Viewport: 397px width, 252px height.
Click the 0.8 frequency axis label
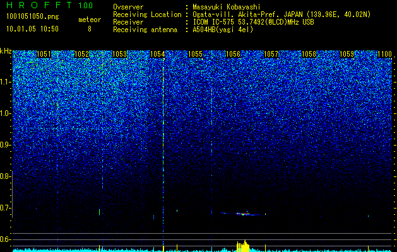(x=5, y=176)
